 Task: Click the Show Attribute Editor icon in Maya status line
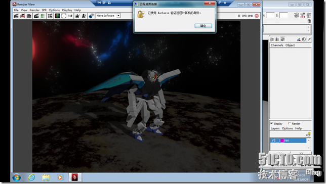[297, 15]
